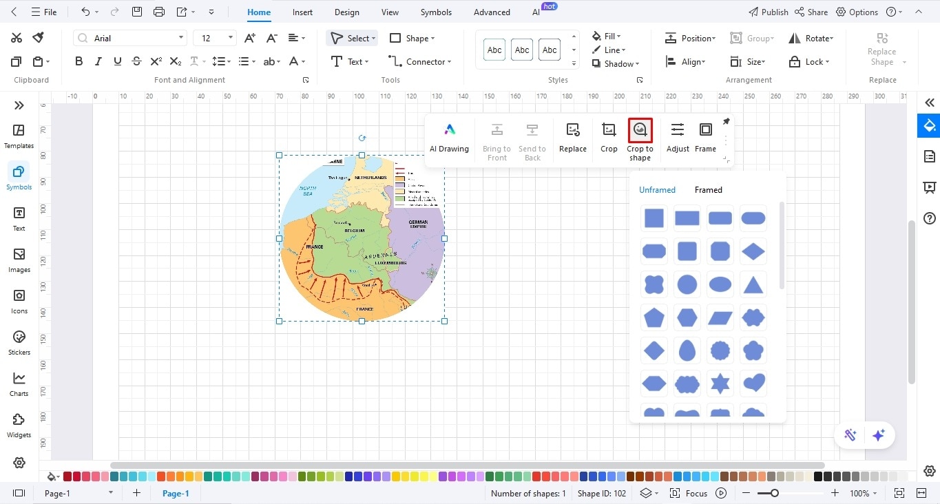
Task: Open the font size 12 dropdown
Action: [231, 38]
